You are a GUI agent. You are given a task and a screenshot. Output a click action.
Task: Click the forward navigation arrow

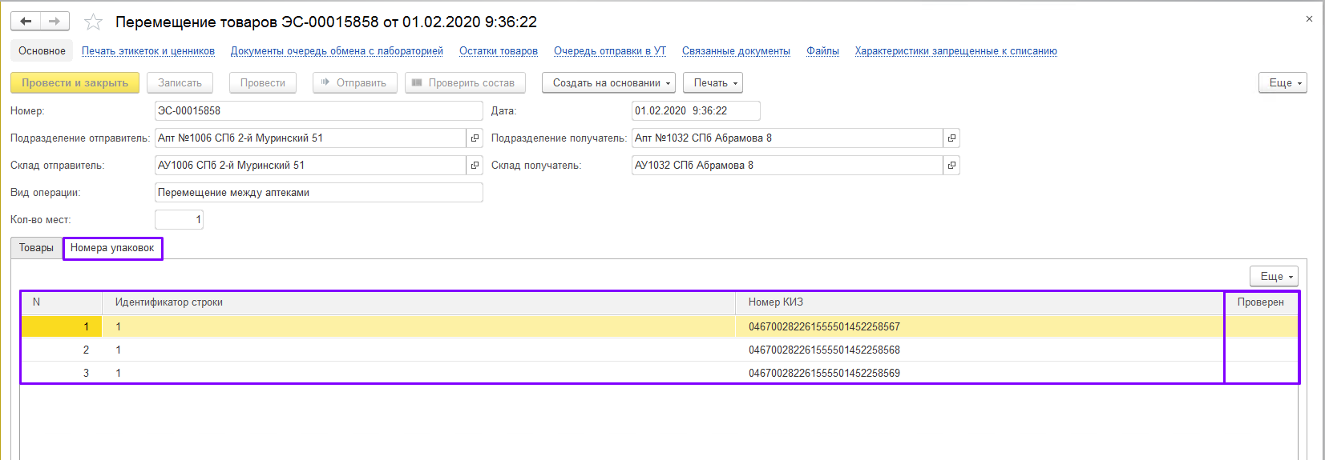(55, 22)
